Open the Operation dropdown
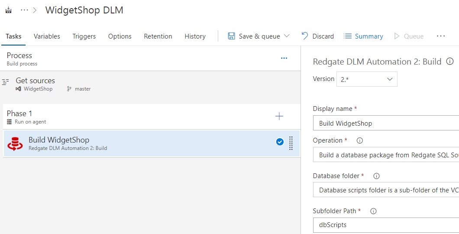This screenshot has width=459, height=234. [x=386, y=155]
